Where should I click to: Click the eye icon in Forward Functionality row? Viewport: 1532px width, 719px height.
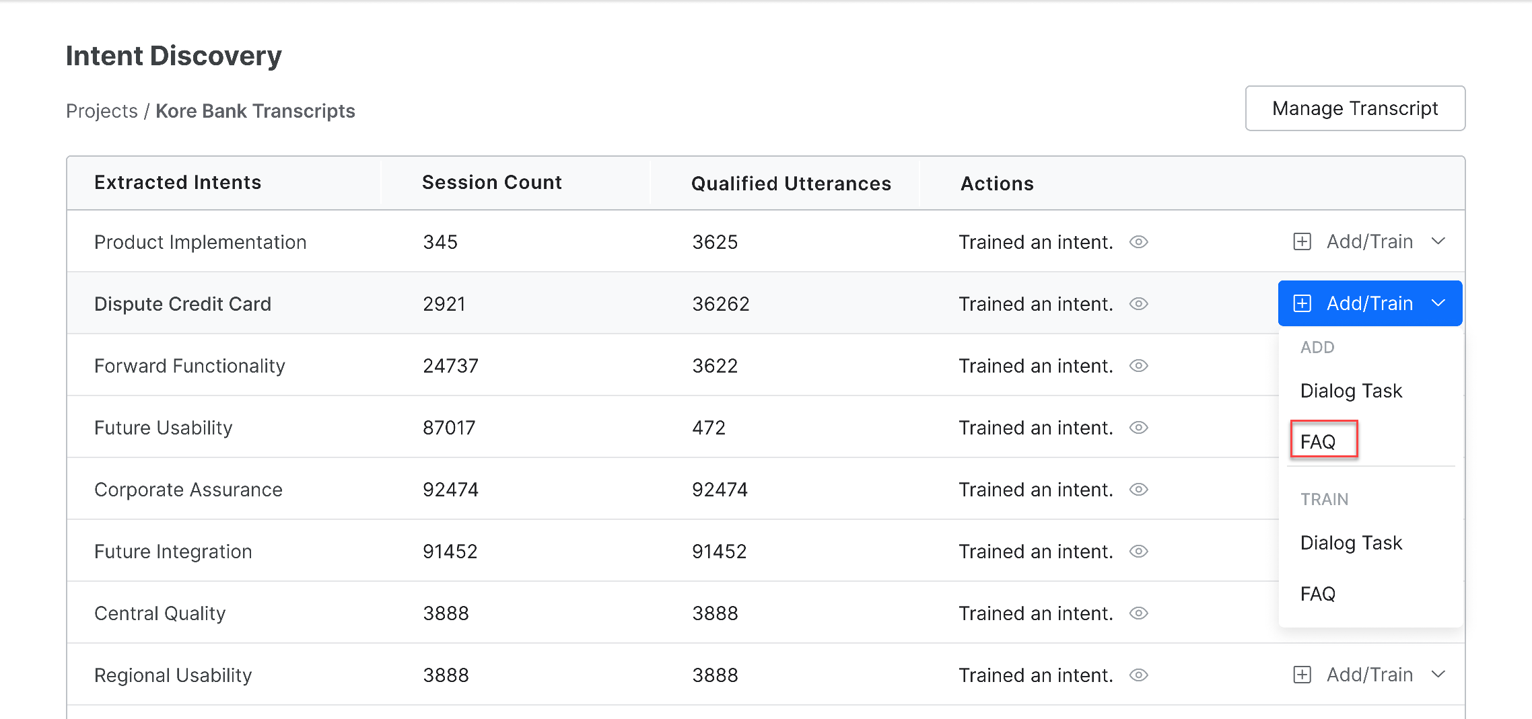click(1138, 366)
